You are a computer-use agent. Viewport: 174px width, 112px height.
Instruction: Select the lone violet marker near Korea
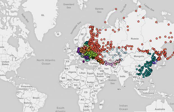coord(157,61)
